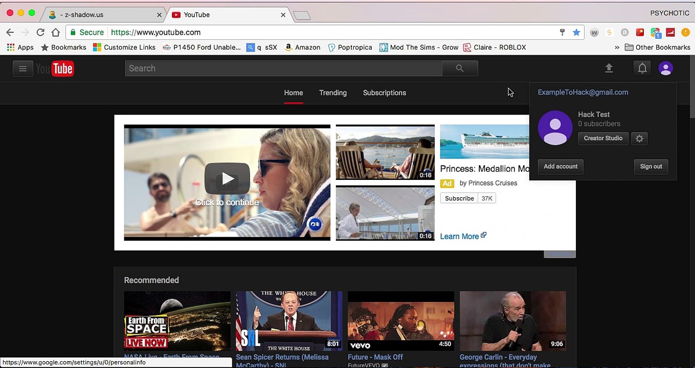Open the Other Bookmarks folder
This screenshot has height=368, width=695.
658,47
